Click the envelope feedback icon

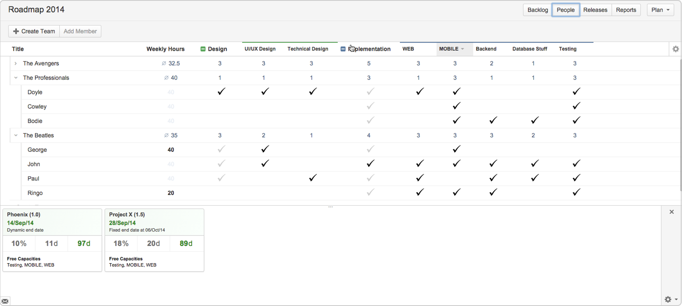(x=5, y=301)
